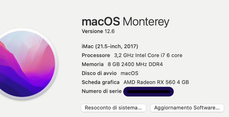Click the Memoria label
The width and height of the screenshot is (229, 117).
[x=92, y=64]
